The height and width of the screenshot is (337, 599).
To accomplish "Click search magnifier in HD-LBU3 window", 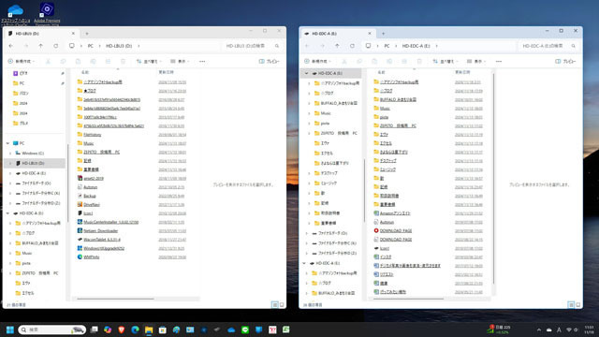I will (x=277, y=46).
